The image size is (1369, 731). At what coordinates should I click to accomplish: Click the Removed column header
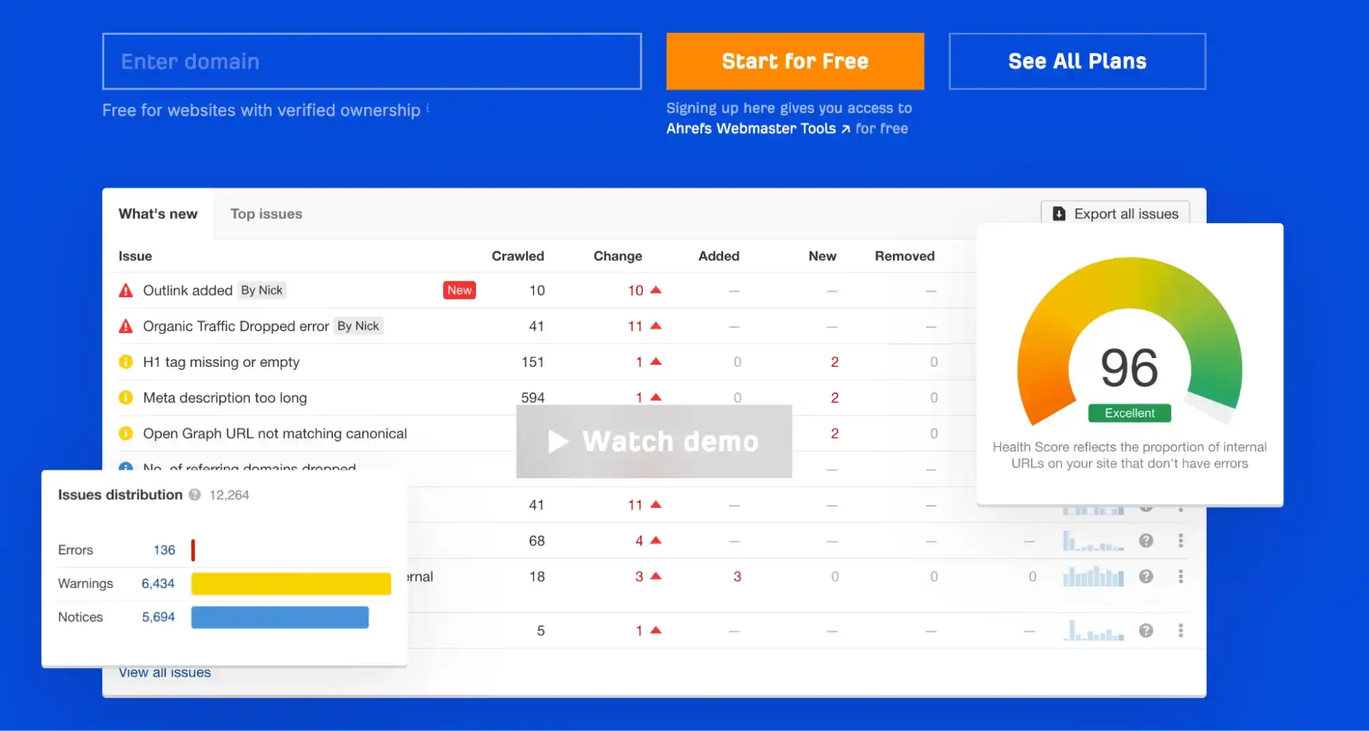905,256
